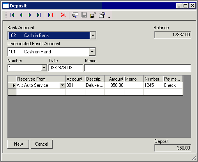The width and height of the screenshot is (198, 162).
Task: Open the find/search record icon
Action: [75, 15]
